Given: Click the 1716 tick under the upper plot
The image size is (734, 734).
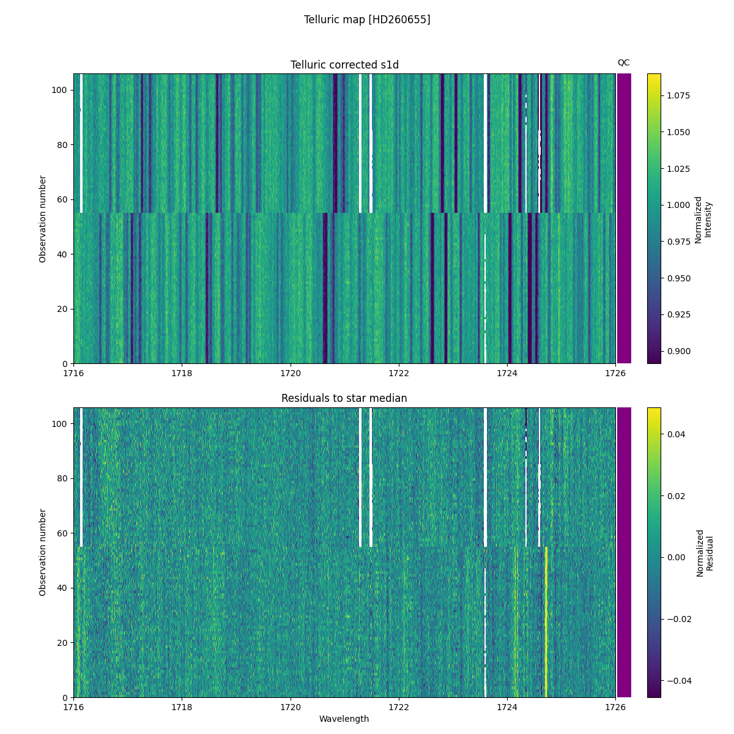Looking at the screenshot, I should point(73,373).
